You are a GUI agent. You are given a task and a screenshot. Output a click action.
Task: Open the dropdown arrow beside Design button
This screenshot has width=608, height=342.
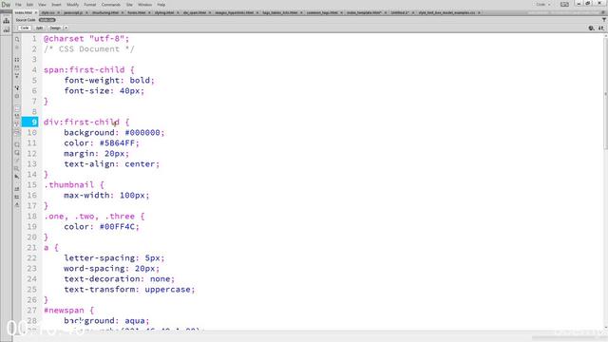(x=66, y=28)
